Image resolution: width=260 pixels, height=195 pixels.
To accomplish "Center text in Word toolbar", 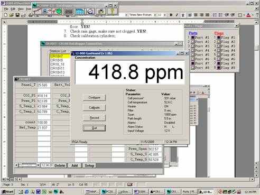I will pos(196,15).
